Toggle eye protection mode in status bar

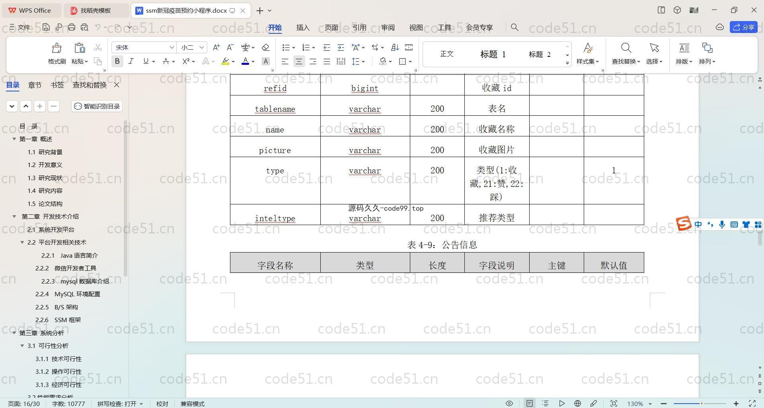click(509, 403)
